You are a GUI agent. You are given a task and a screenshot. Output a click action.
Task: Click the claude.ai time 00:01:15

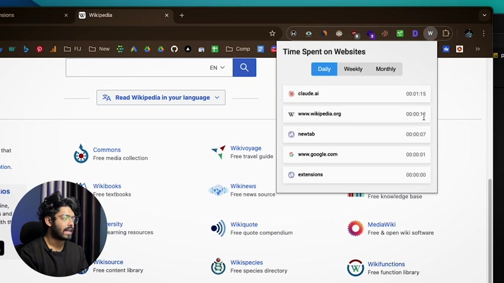click(415, 94)
